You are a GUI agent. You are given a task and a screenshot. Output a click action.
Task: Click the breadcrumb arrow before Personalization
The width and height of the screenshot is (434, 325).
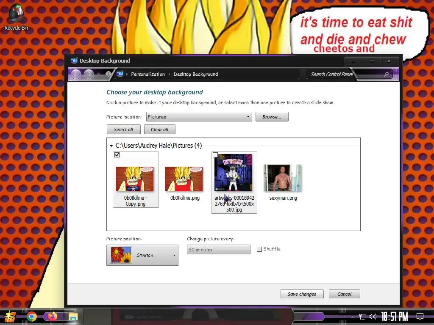pos(127,74)
